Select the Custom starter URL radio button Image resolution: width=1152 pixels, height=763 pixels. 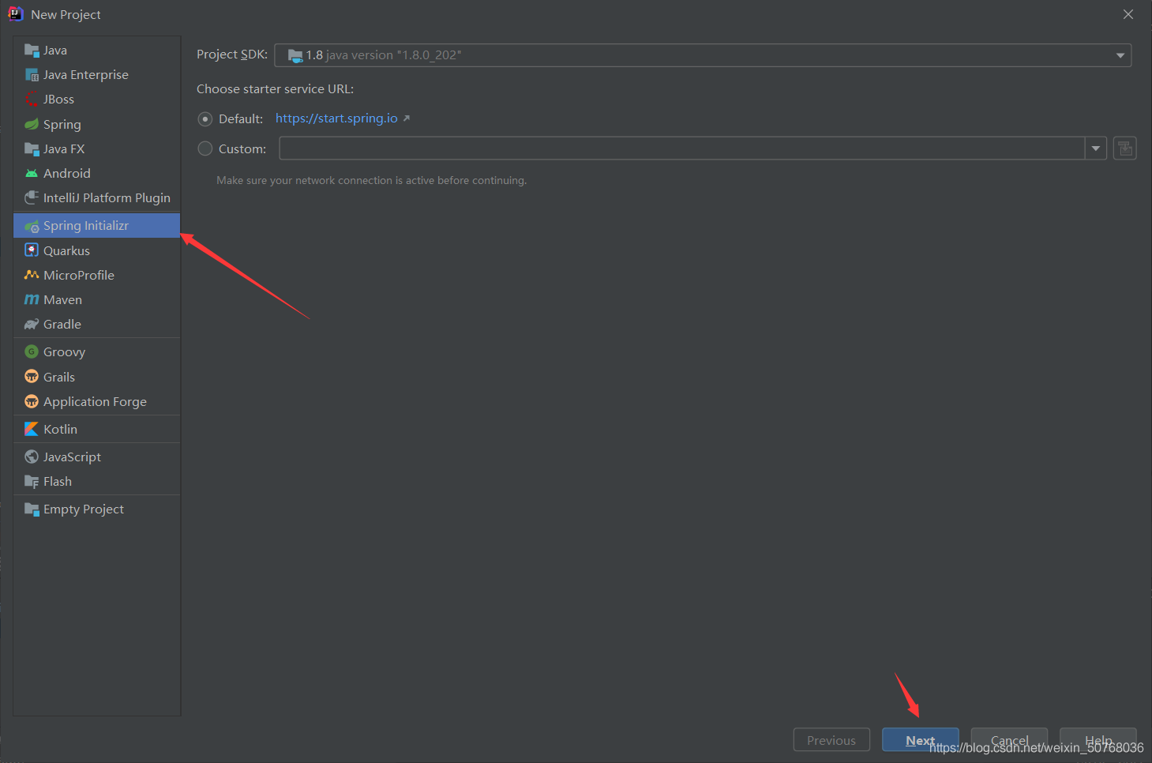pyautogui.click(x=205, y=148)
